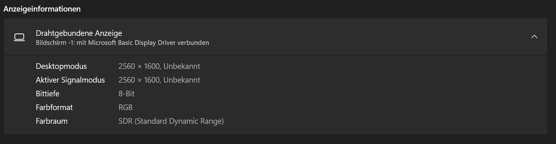This screenshot has width=556, height=144.
Task: Click the Aktiver Signalmodus 2560 × 1600 resolution
Action: pyautogui.click(x=139, y=80)
